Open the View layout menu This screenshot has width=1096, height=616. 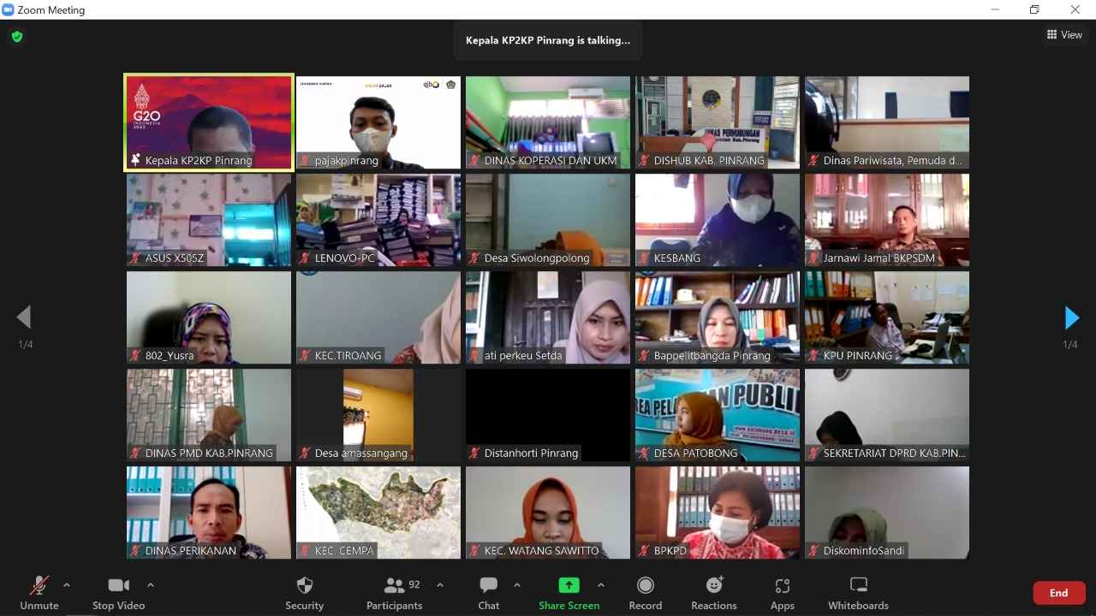(1064, 35)
